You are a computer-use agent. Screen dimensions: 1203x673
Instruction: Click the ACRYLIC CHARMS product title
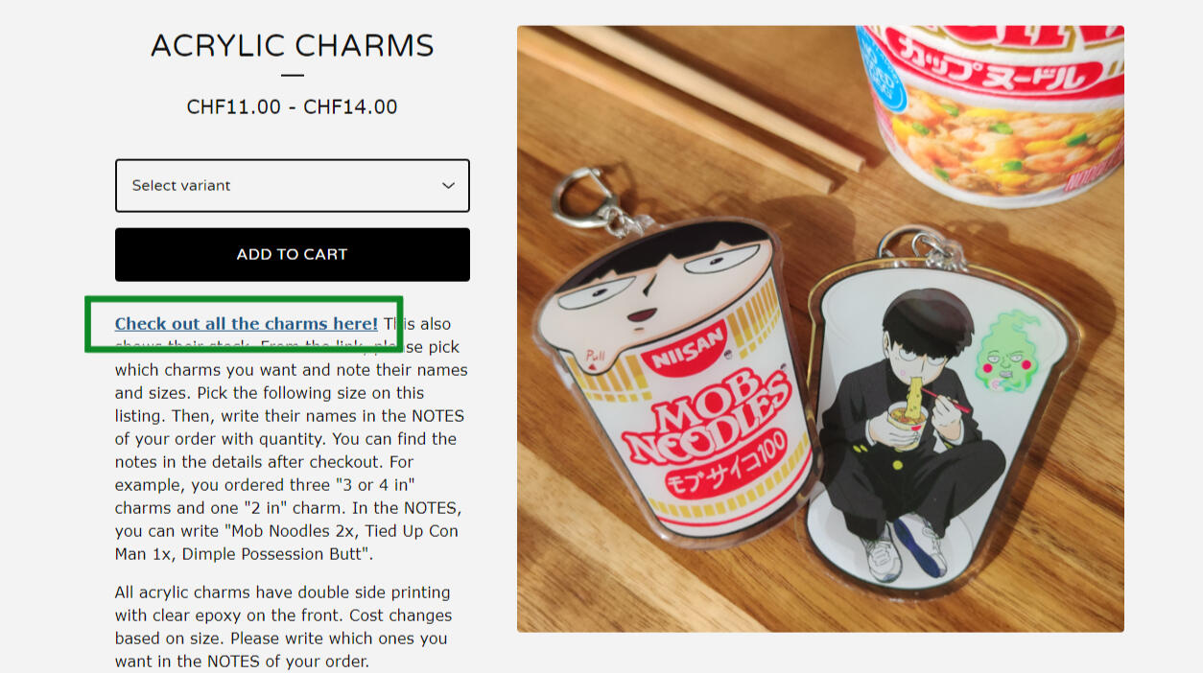tap(293, 45)
